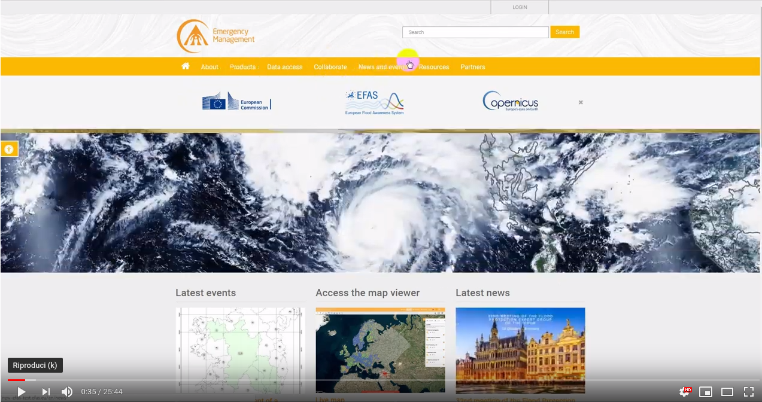Open the About menu
This screenshot has width=762, height=402.
pyautogui.click(x=209, y=66)
